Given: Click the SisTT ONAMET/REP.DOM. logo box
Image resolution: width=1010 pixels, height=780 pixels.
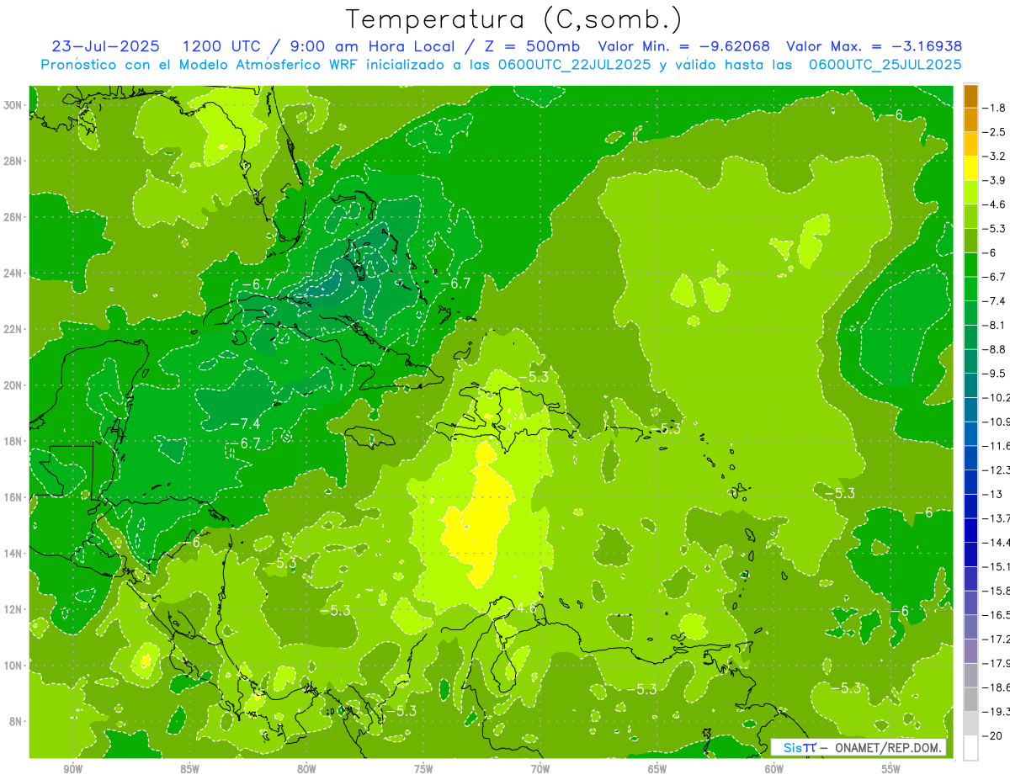Looking at the screenshot, I should pos(859,747).
